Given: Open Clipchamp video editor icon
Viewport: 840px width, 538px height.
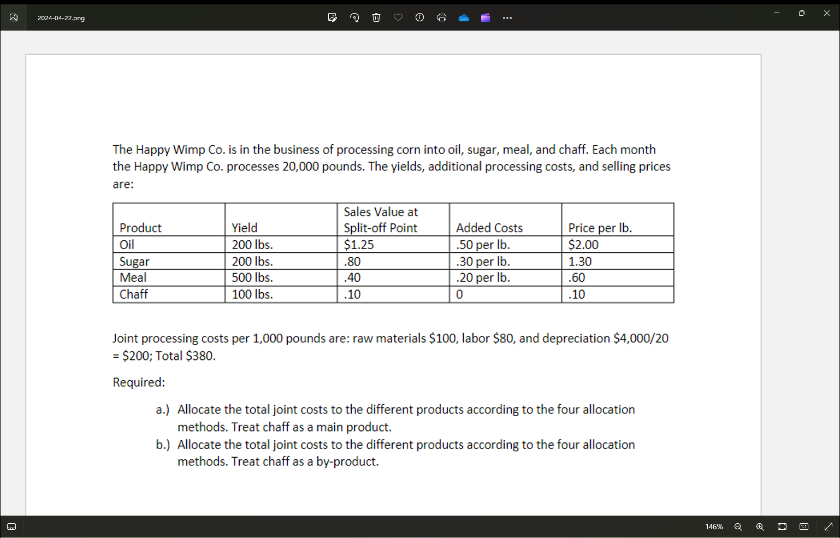Looking at the screenshot, I should coord(486,17).
